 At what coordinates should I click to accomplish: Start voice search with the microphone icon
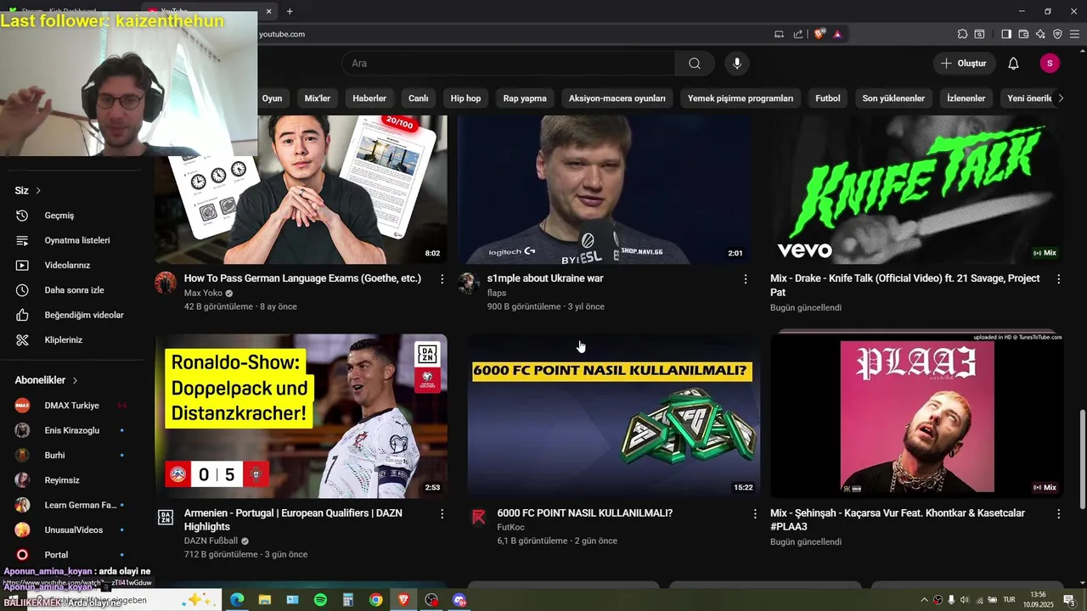click(x=737, y=64)
